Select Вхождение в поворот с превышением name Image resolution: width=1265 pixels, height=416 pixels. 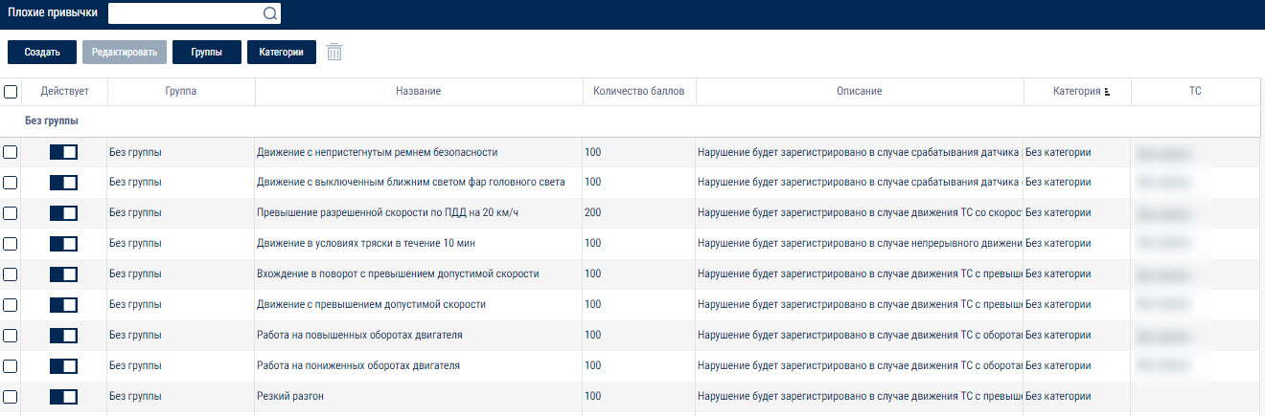tap(398, 274)
